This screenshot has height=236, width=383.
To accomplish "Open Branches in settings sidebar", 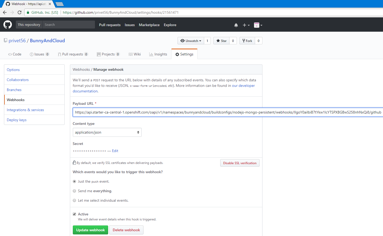I will 34,90.
